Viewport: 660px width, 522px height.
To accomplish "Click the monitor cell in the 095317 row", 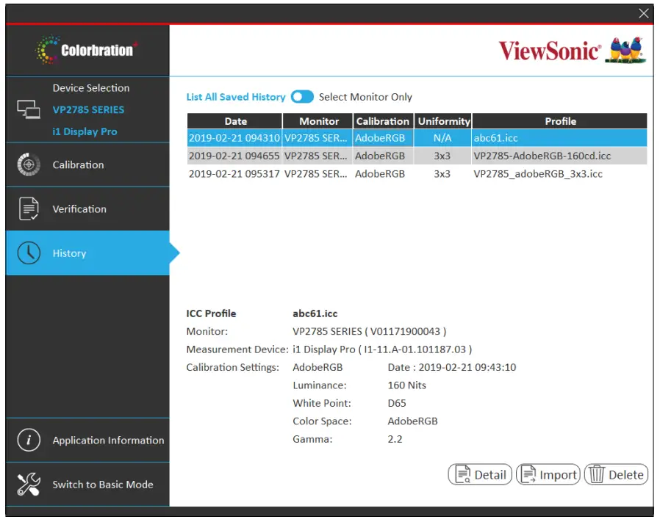I will [x=316, y=174].
